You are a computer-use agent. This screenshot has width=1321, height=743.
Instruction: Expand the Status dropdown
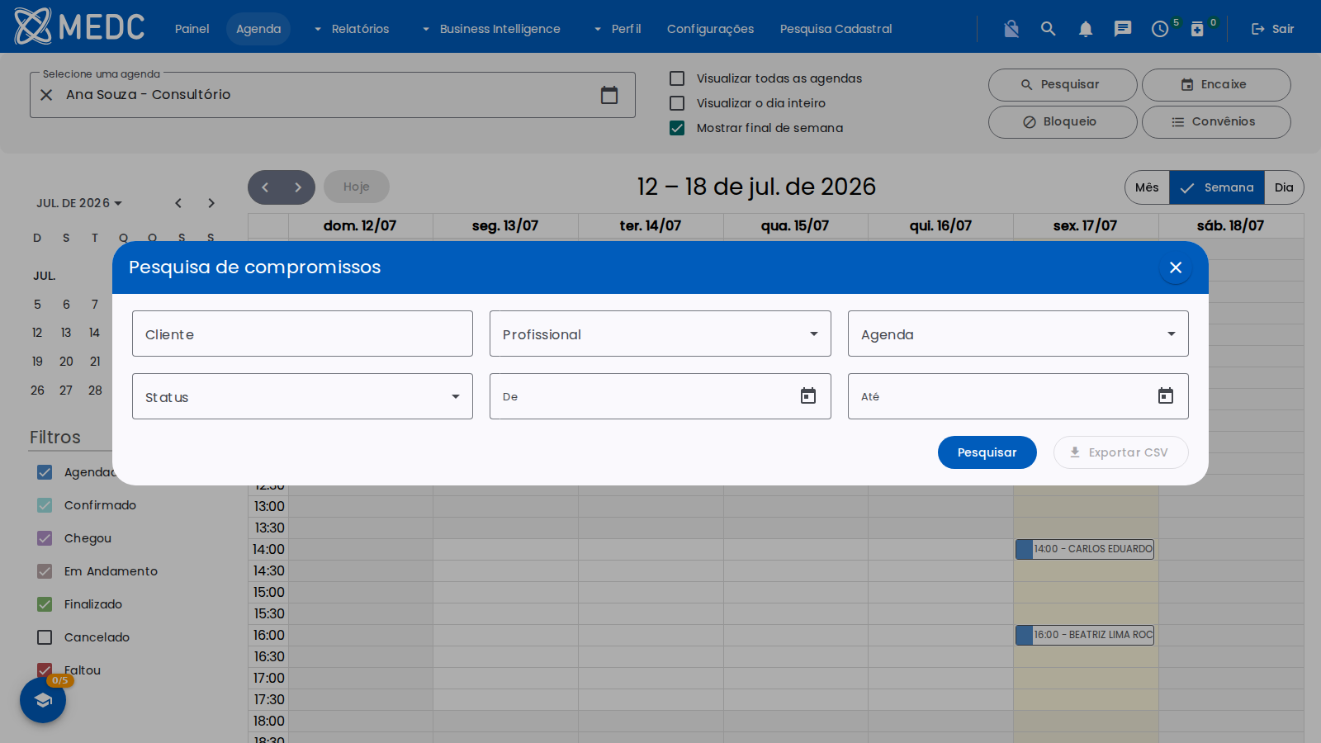302,396
